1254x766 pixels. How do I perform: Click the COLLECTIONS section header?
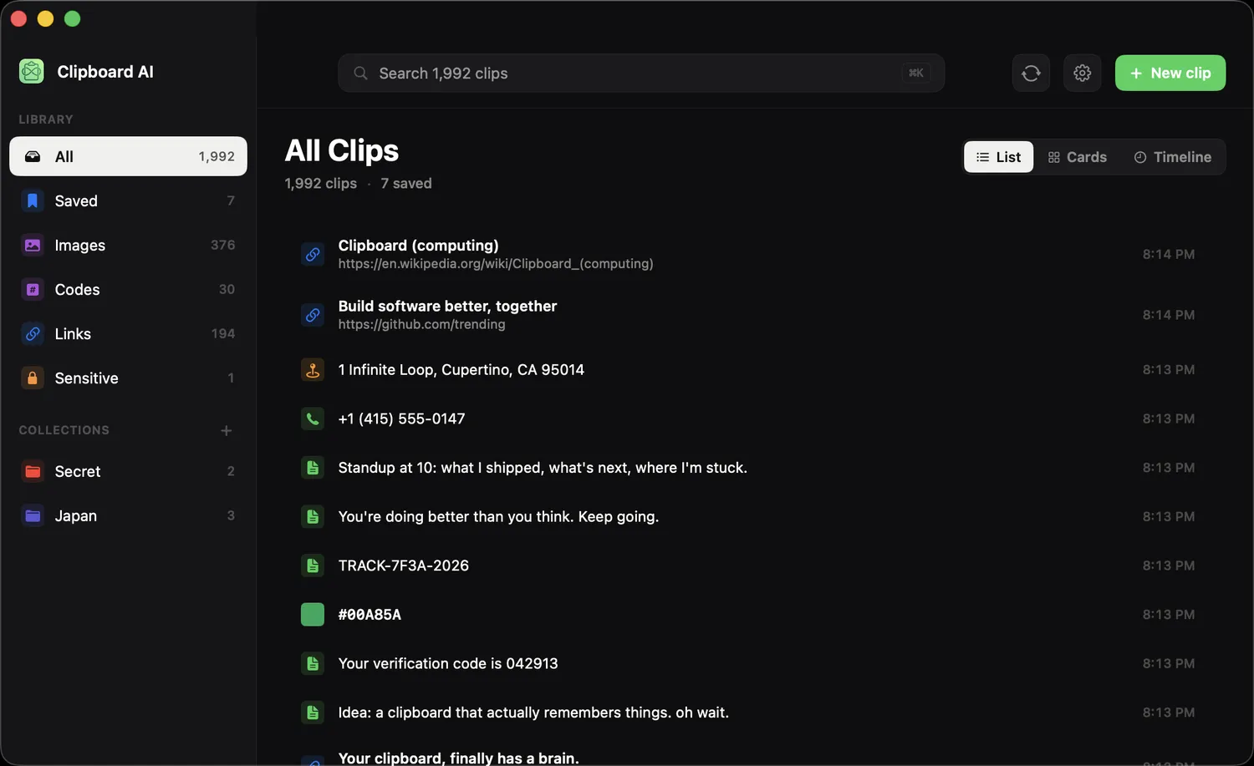[64, 430]
